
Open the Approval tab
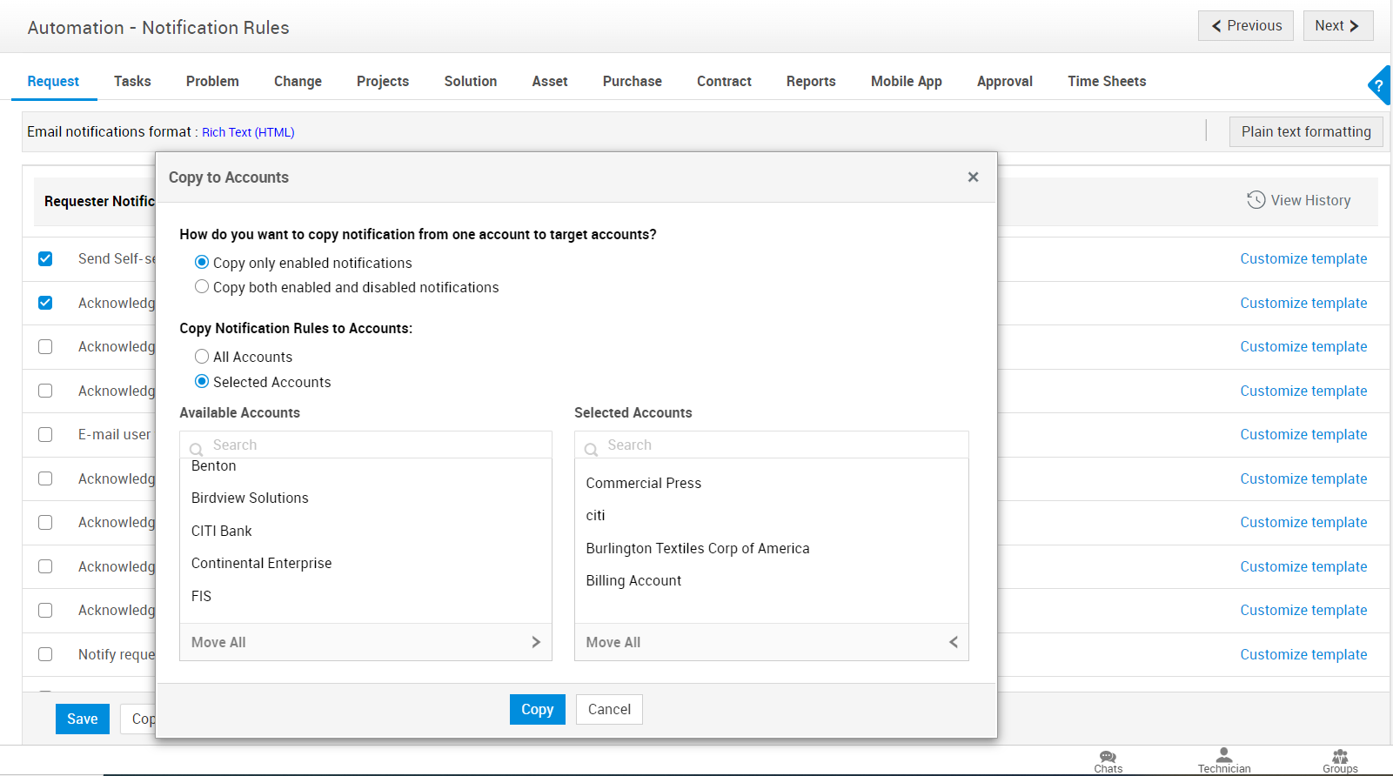(x=1004, y=81)
